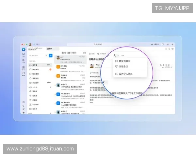Open Amy's email in the mail list
This screenshot has width=196, height=157.
point(70,60)
